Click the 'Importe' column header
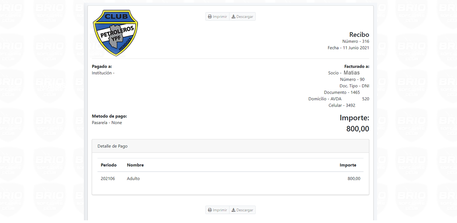457x223 pixels. coord(348,165)
